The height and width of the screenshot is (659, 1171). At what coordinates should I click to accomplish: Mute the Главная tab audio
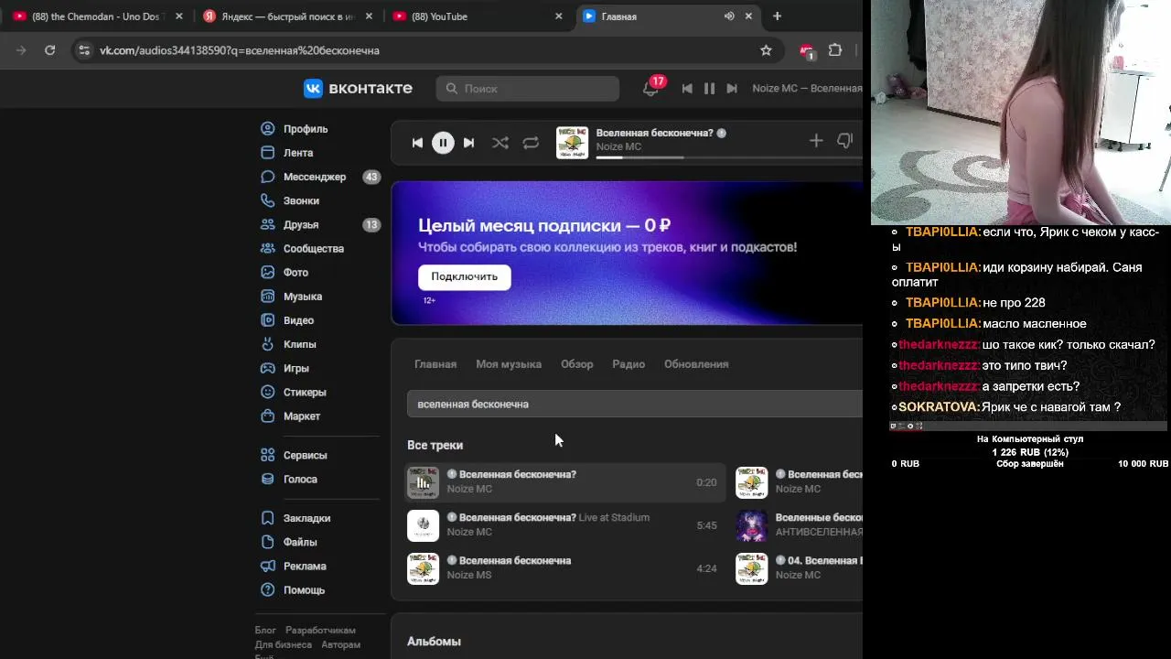729,16
